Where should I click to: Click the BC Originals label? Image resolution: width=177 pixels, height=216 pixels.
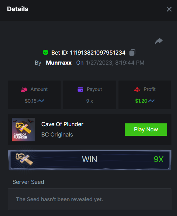tap(57, 134)
